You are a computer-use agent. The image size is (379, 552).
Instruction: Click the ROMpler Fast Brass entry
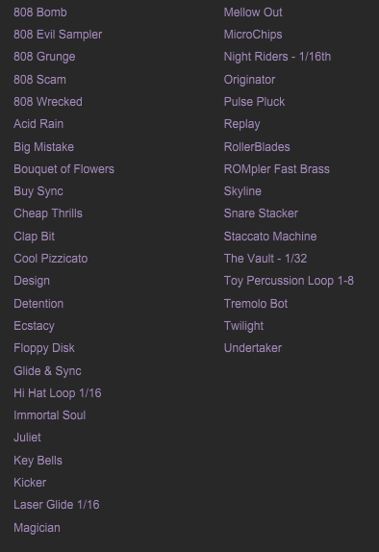pos(276,169)
